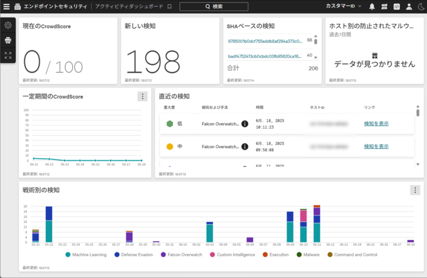Toggle Execution legend entry

(x=275, y=255)
